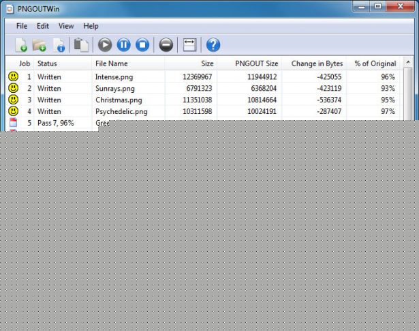Click the Add File toolbar icon
Image resolution: width=419 pixels, height=331 pixels.
[21, 44]
